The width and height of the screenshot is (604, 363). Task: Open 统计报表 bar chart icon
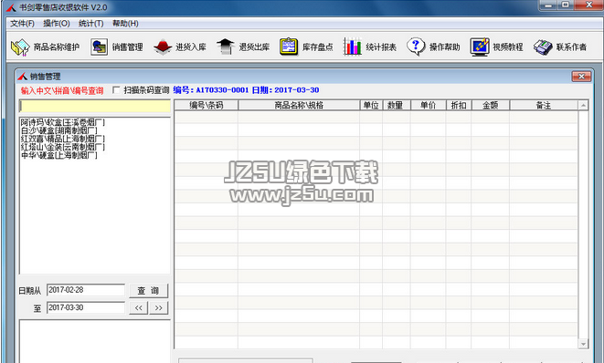pos(353,47)
